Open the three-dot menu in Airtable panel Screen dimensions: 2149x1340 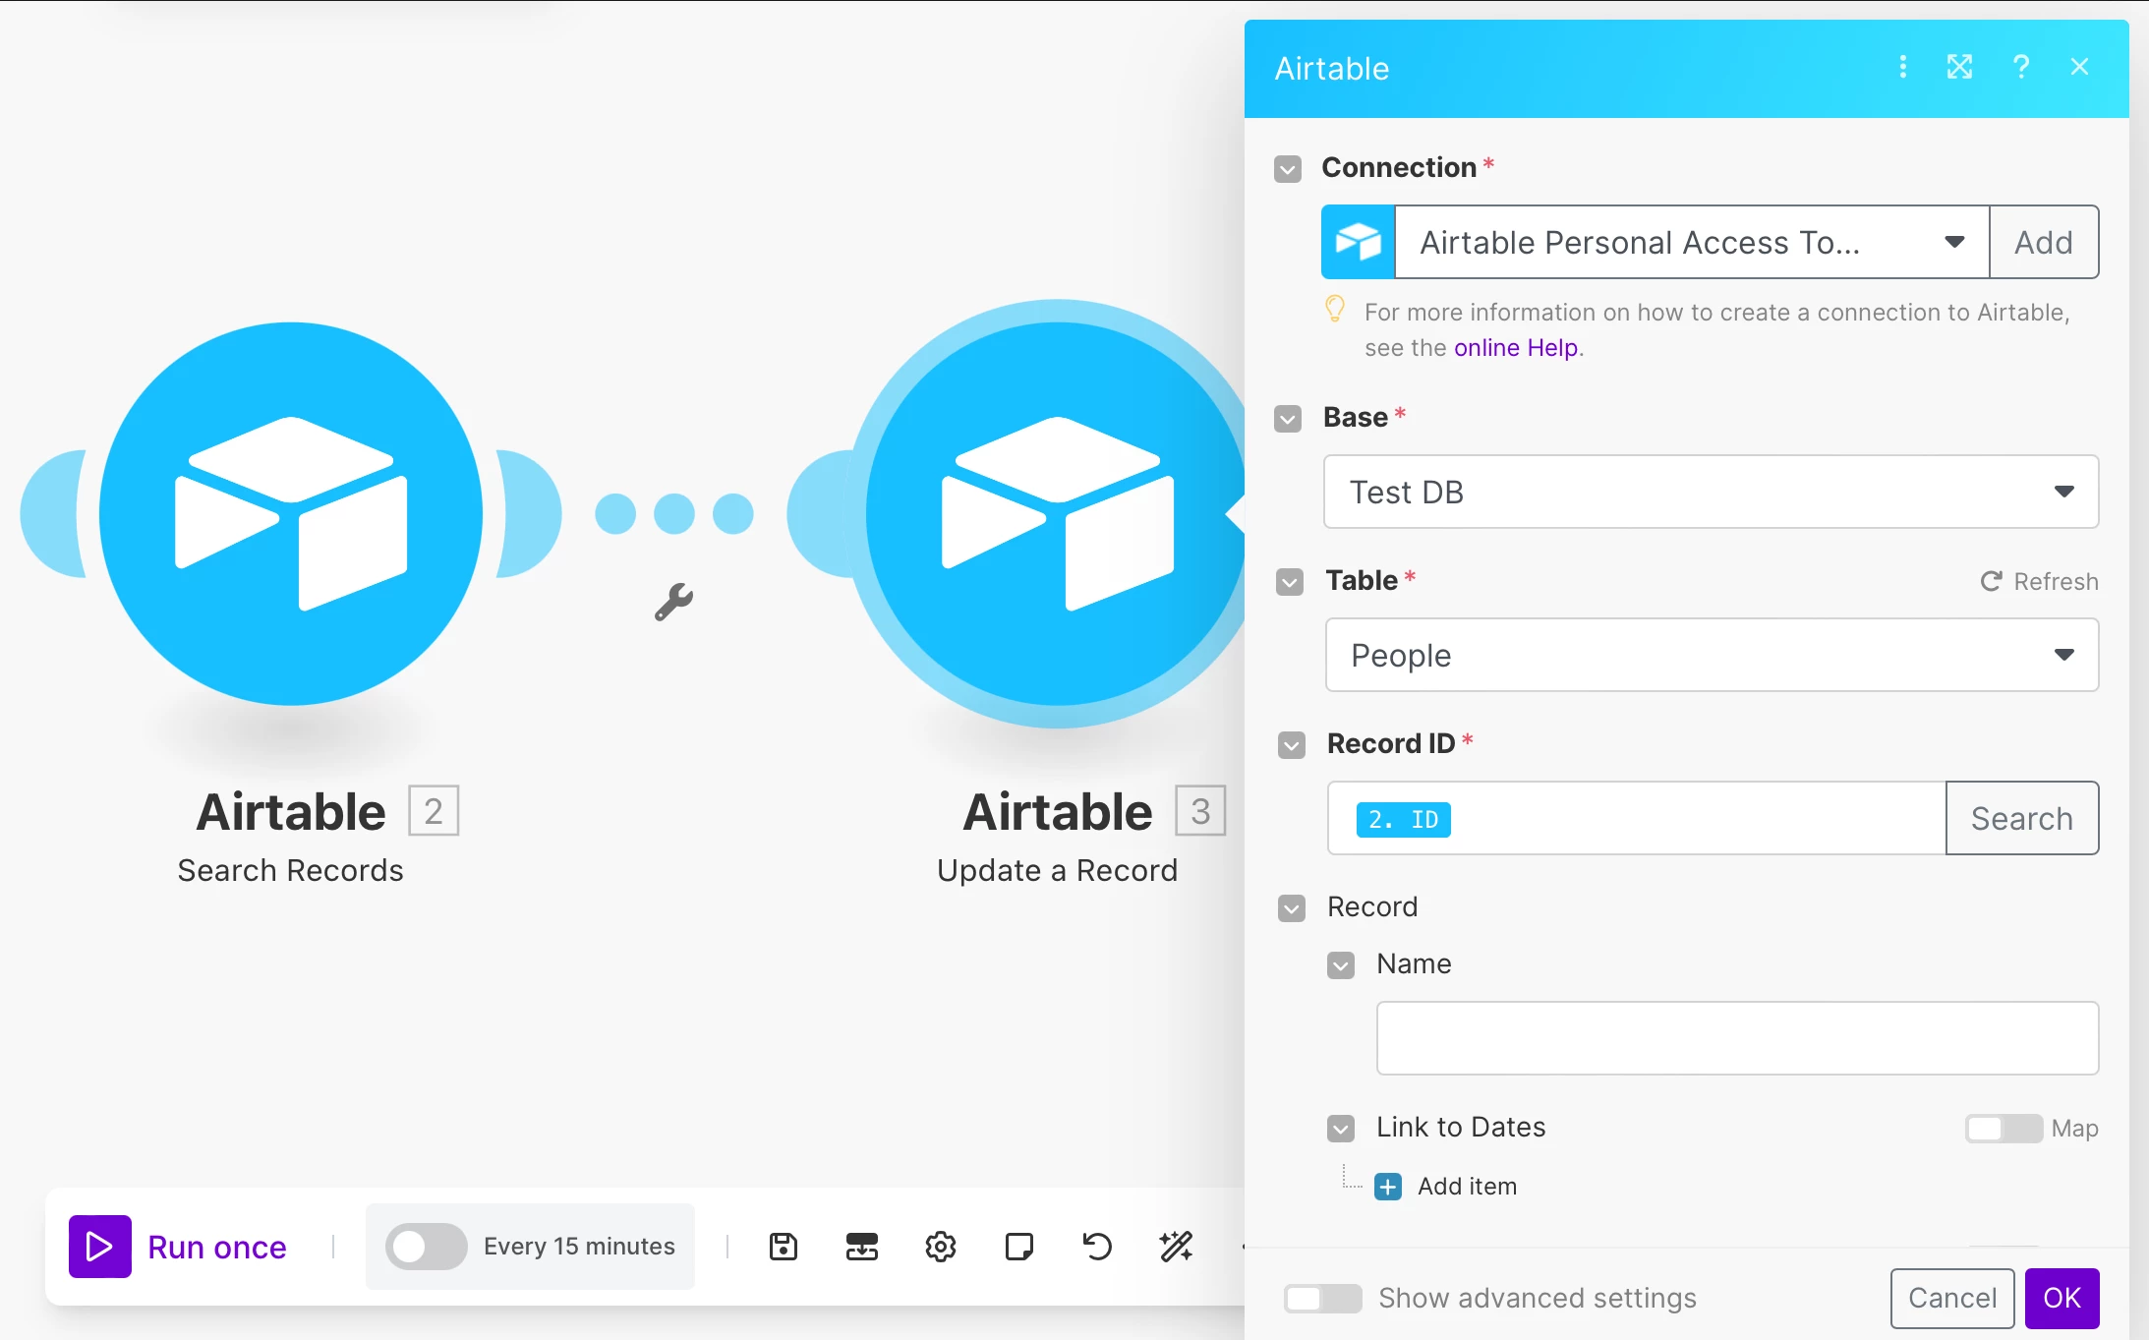click(x=1903, y=67)
